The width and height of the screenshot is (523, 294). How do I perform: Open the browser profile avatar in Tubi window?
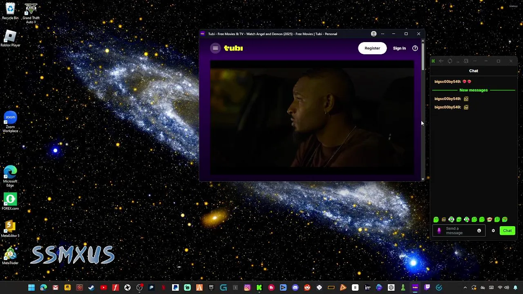pyautogui.click(x=373, y=34)
